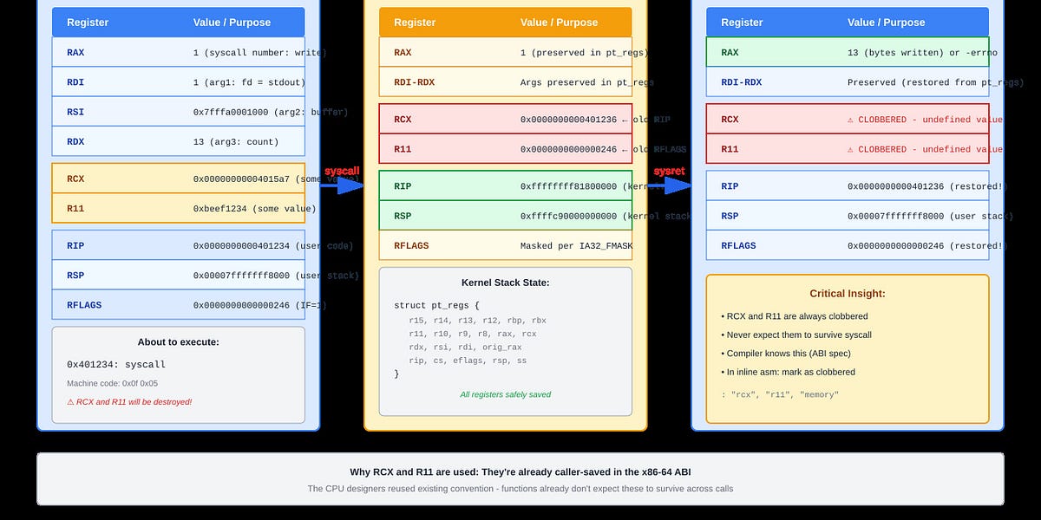Toggle the highlighted RCX row in the left panel
This screenshot has height=520, width=1041.
coord(178,179)
